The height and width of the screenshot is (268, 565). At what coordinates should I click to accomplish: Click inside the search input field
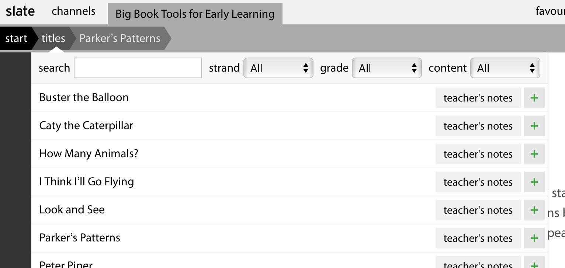click(x=138, y=68)
